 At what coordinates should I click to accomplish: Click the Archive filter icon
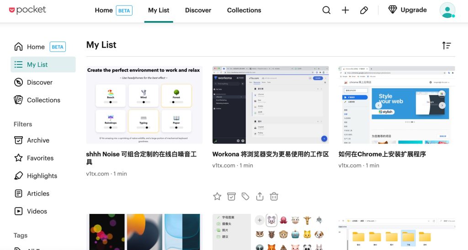click(x=18, y=140)
